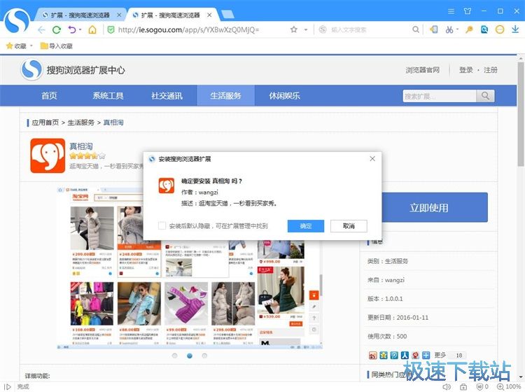Open the 休闲娱乐 navigation tab
Screen dimensions: 525x392
coord(285,96)
